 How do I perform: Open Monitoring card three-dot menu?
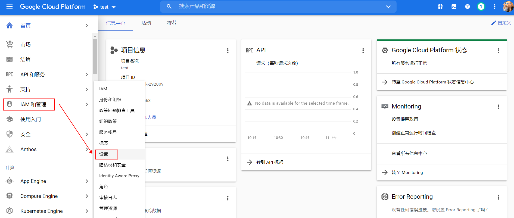tap(499, 107)
